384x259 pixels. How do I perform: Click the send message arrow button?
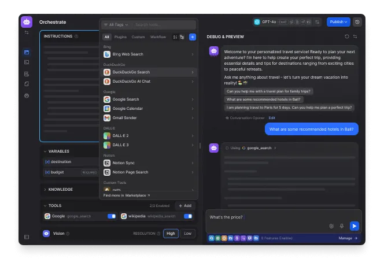coord(355,226)
